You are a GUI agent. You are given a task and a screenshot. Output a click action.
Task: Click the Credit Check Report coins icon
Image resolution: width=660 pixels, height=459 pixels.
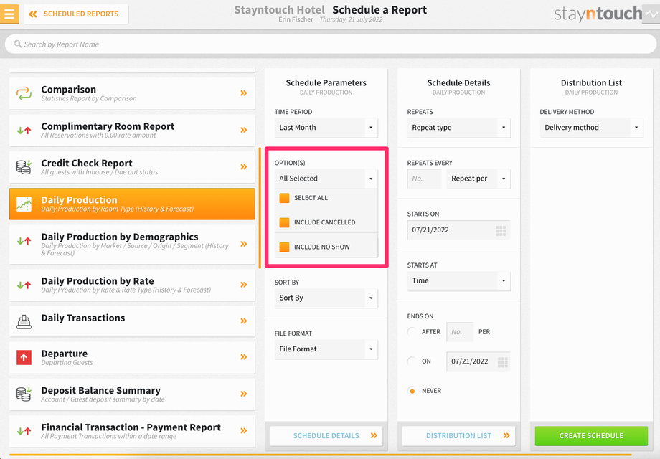24,167
